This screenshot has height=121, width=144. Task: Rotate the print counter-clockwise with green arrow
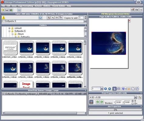click(x=98, y=102)
